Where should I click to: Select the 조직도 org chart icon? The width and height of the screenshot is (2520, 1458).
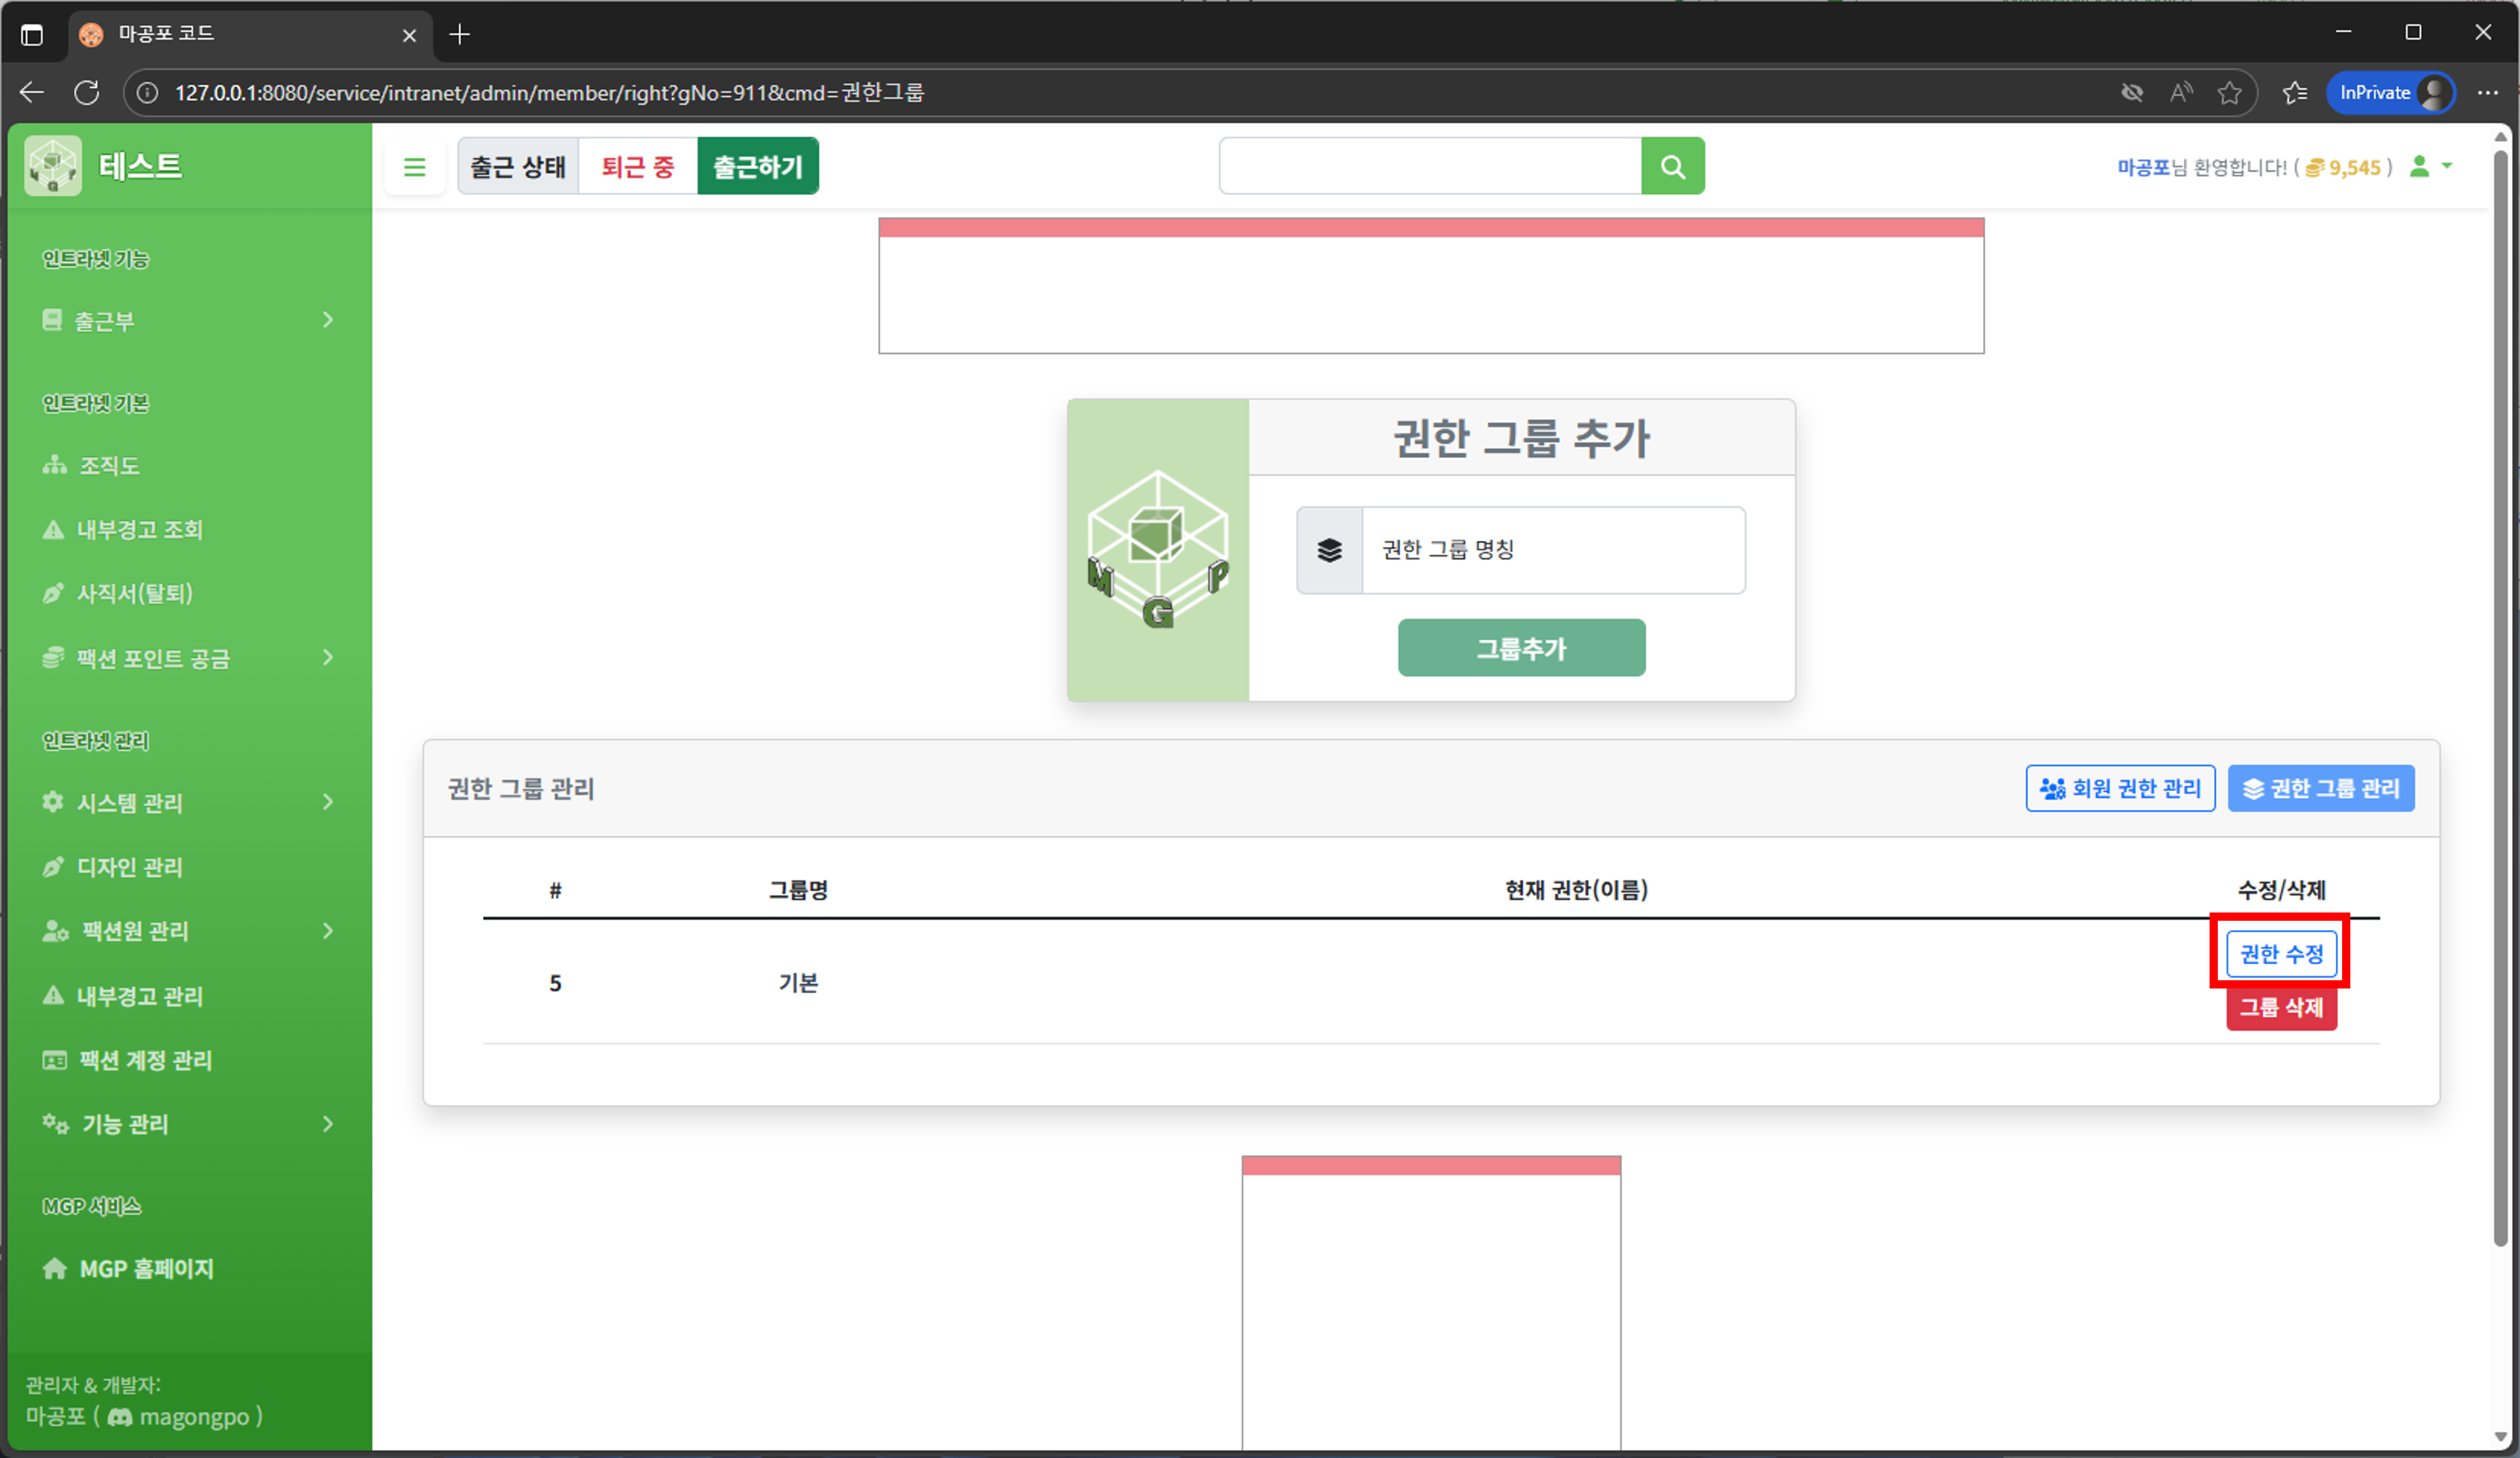(x=53, y=465)
